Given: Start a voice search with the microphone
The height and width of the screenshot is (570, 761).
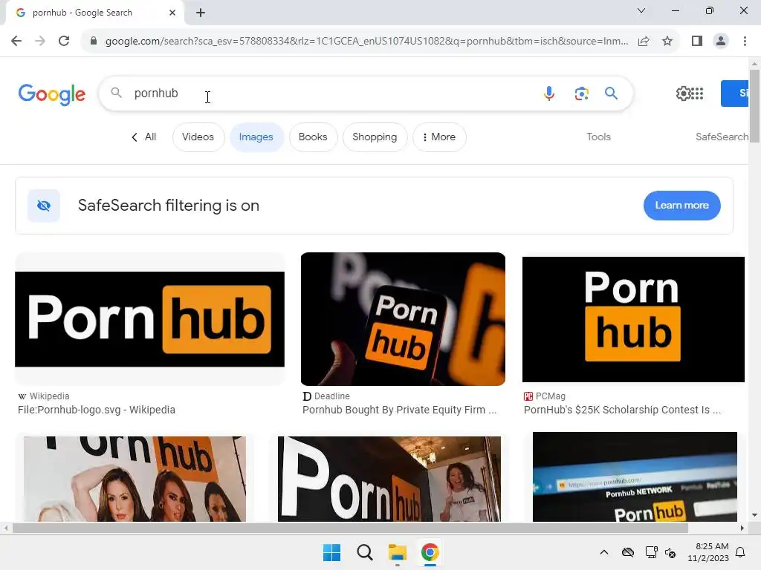Looking at the screenshot, I should click(x=549, y=93).
